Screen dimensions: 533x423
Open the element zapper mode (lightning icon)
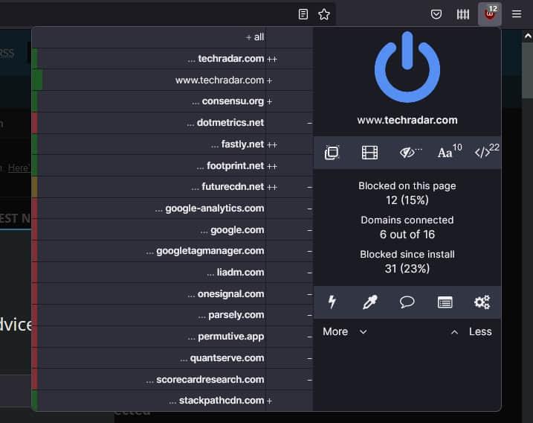(332, 302)
